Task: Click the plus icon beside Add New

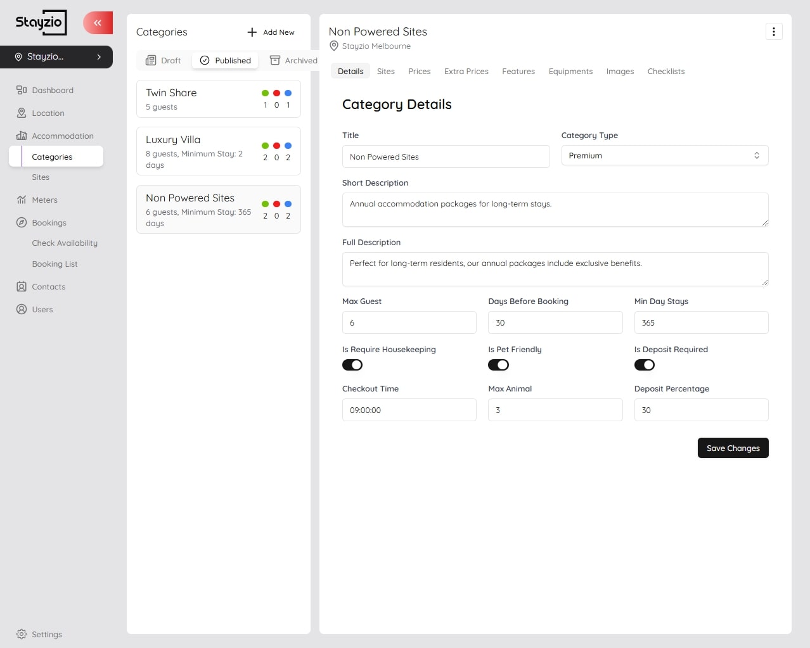Action: coord(252,32)
